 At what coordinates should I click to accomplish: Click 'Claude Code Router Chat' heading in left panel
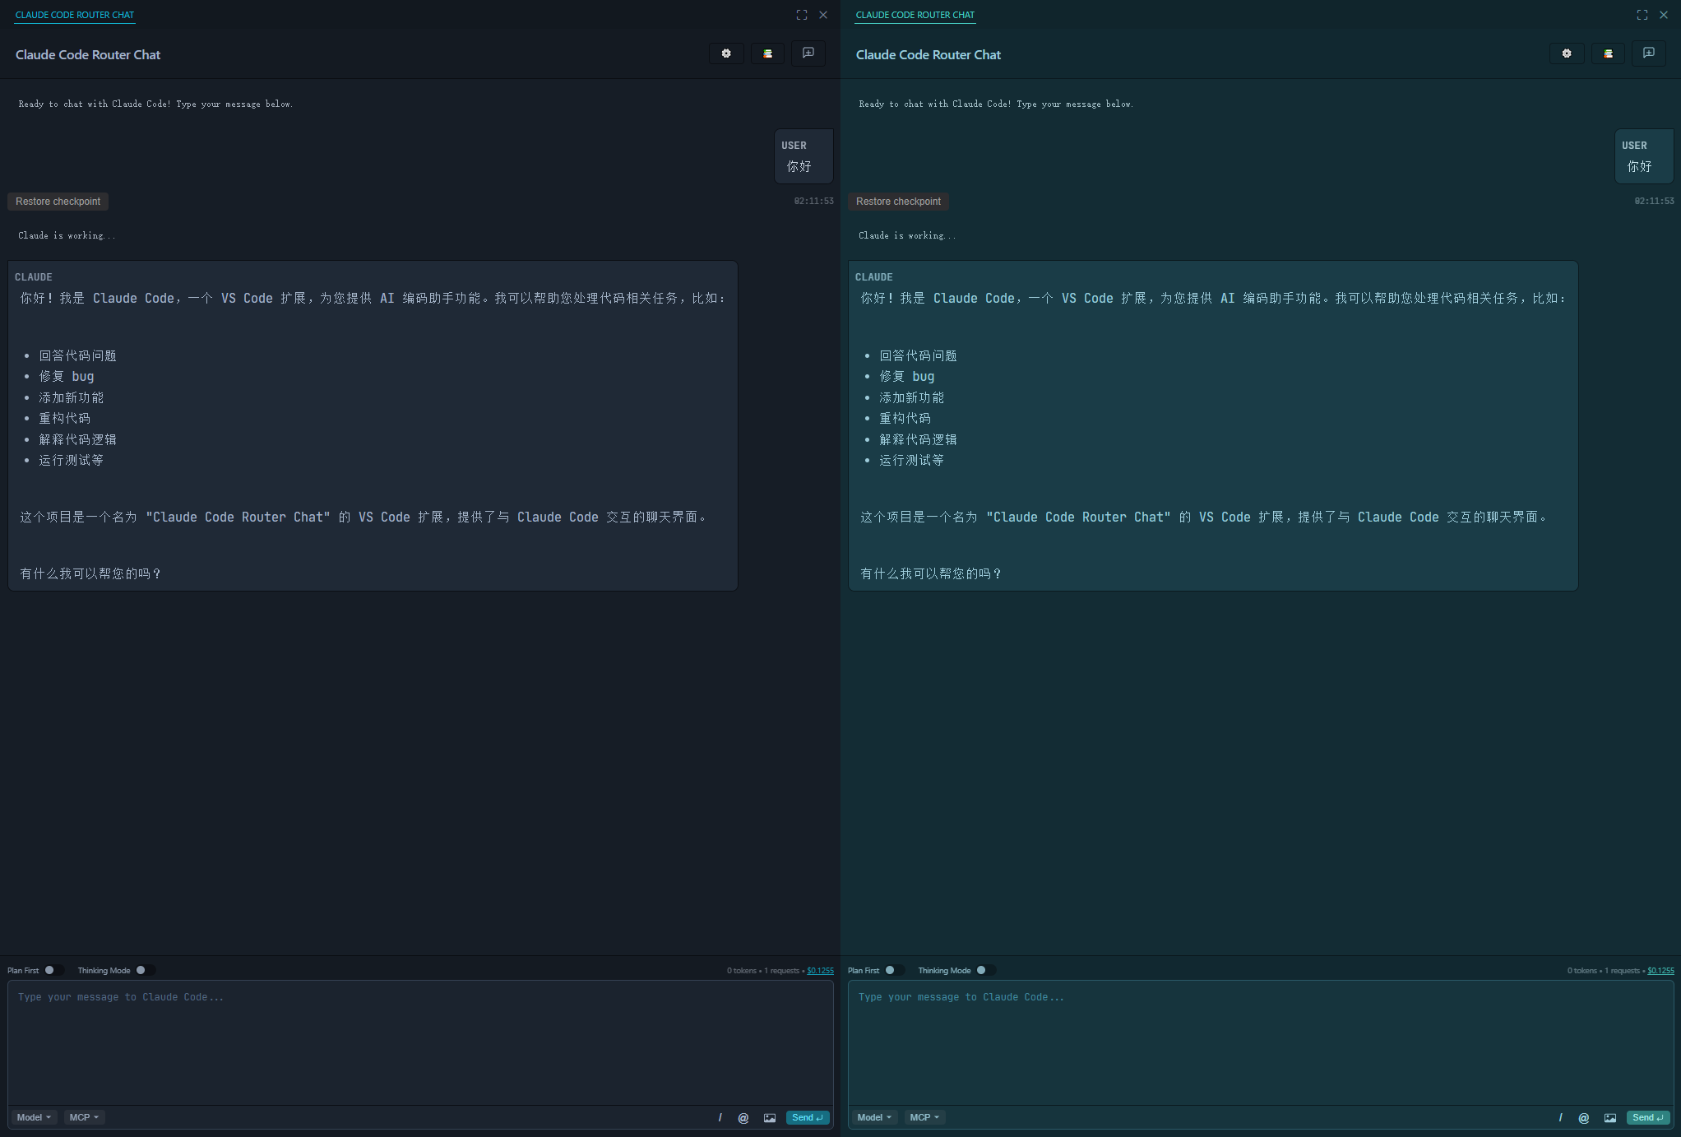click(x=88, y=54)
